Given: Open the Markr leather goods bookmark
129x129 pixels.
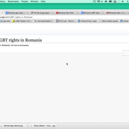Looking at the screenshot, I should tap(109, 21).
